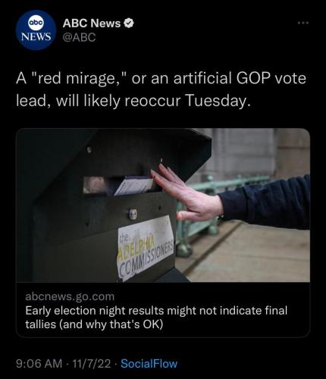Image resolution: width=326 pixels, height=379 pixels.
Task: Open the SocialFlow source link
Action: (x=149, y=364)
